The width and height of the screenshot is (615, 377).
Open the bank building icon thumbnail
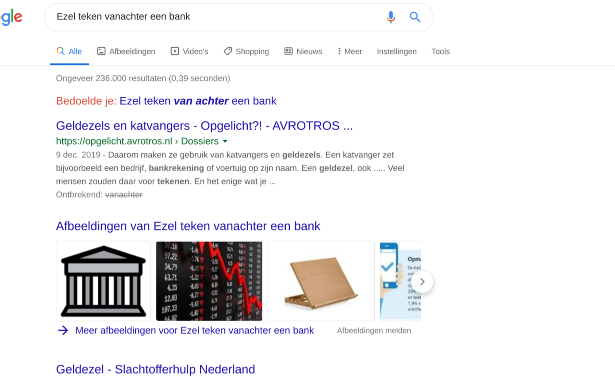coord(103,281)
